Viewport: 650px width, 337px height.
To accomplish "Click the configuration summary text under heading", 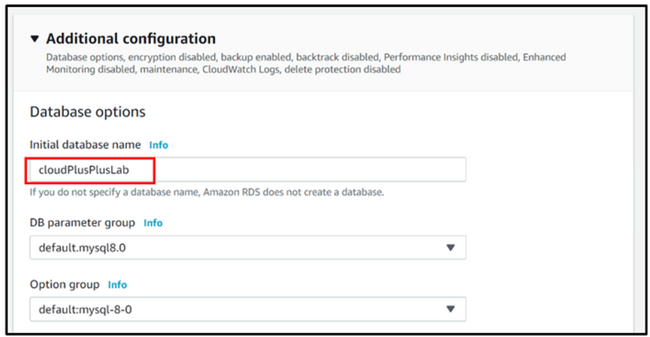I will (306, 63).
